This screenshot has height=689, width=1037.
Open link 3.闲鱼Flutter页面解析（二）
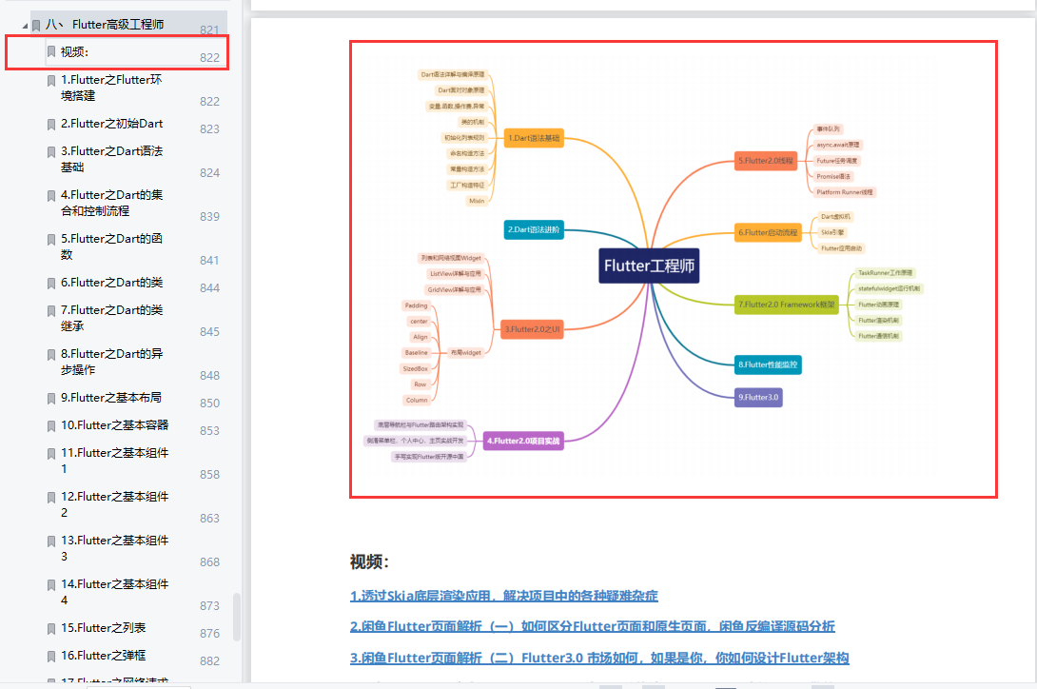click(x=599, y=658)
